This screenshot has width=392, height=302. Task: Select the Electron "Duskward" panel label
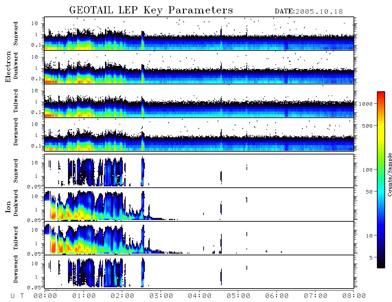click(x=16, y=66)
